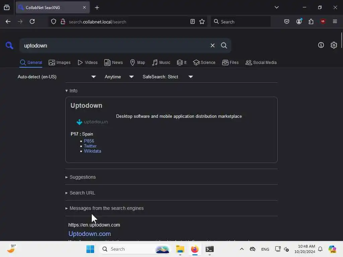Open the Uptodown.com result title
This screenshot has height=257, width=343.
point(90,234)
